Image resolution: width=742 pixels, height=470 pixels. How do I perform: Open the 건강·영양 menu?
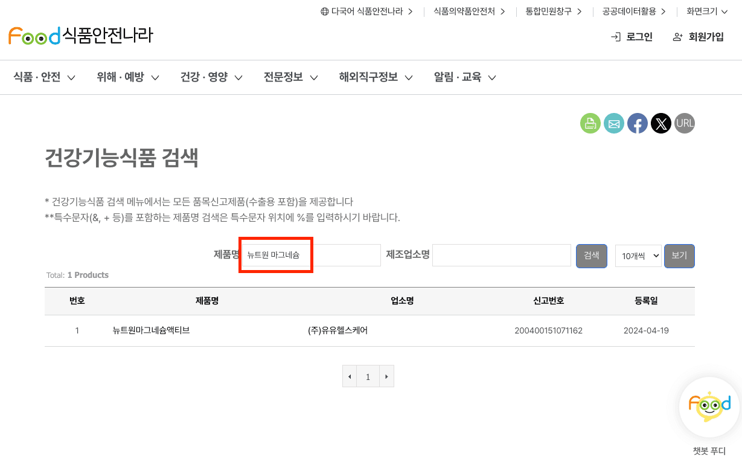(x=211, y=77)
